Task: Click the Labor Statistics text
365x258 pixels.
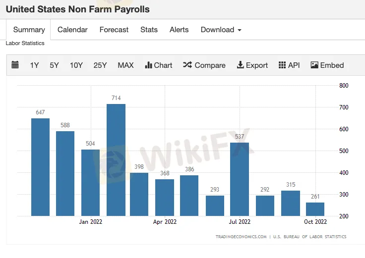Action: 25,43
